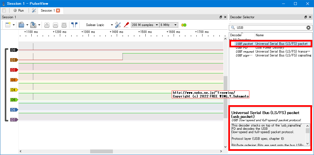Click the D1 channel label
Image resolution: width=314 pixels, height=155 pixels.
click(x=14, y=60)
